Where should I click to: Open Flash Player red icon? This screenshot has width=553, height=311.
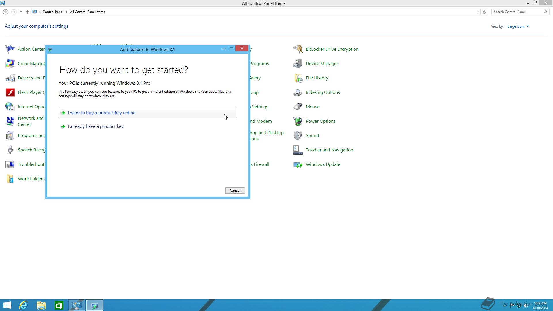click(10, 92)
